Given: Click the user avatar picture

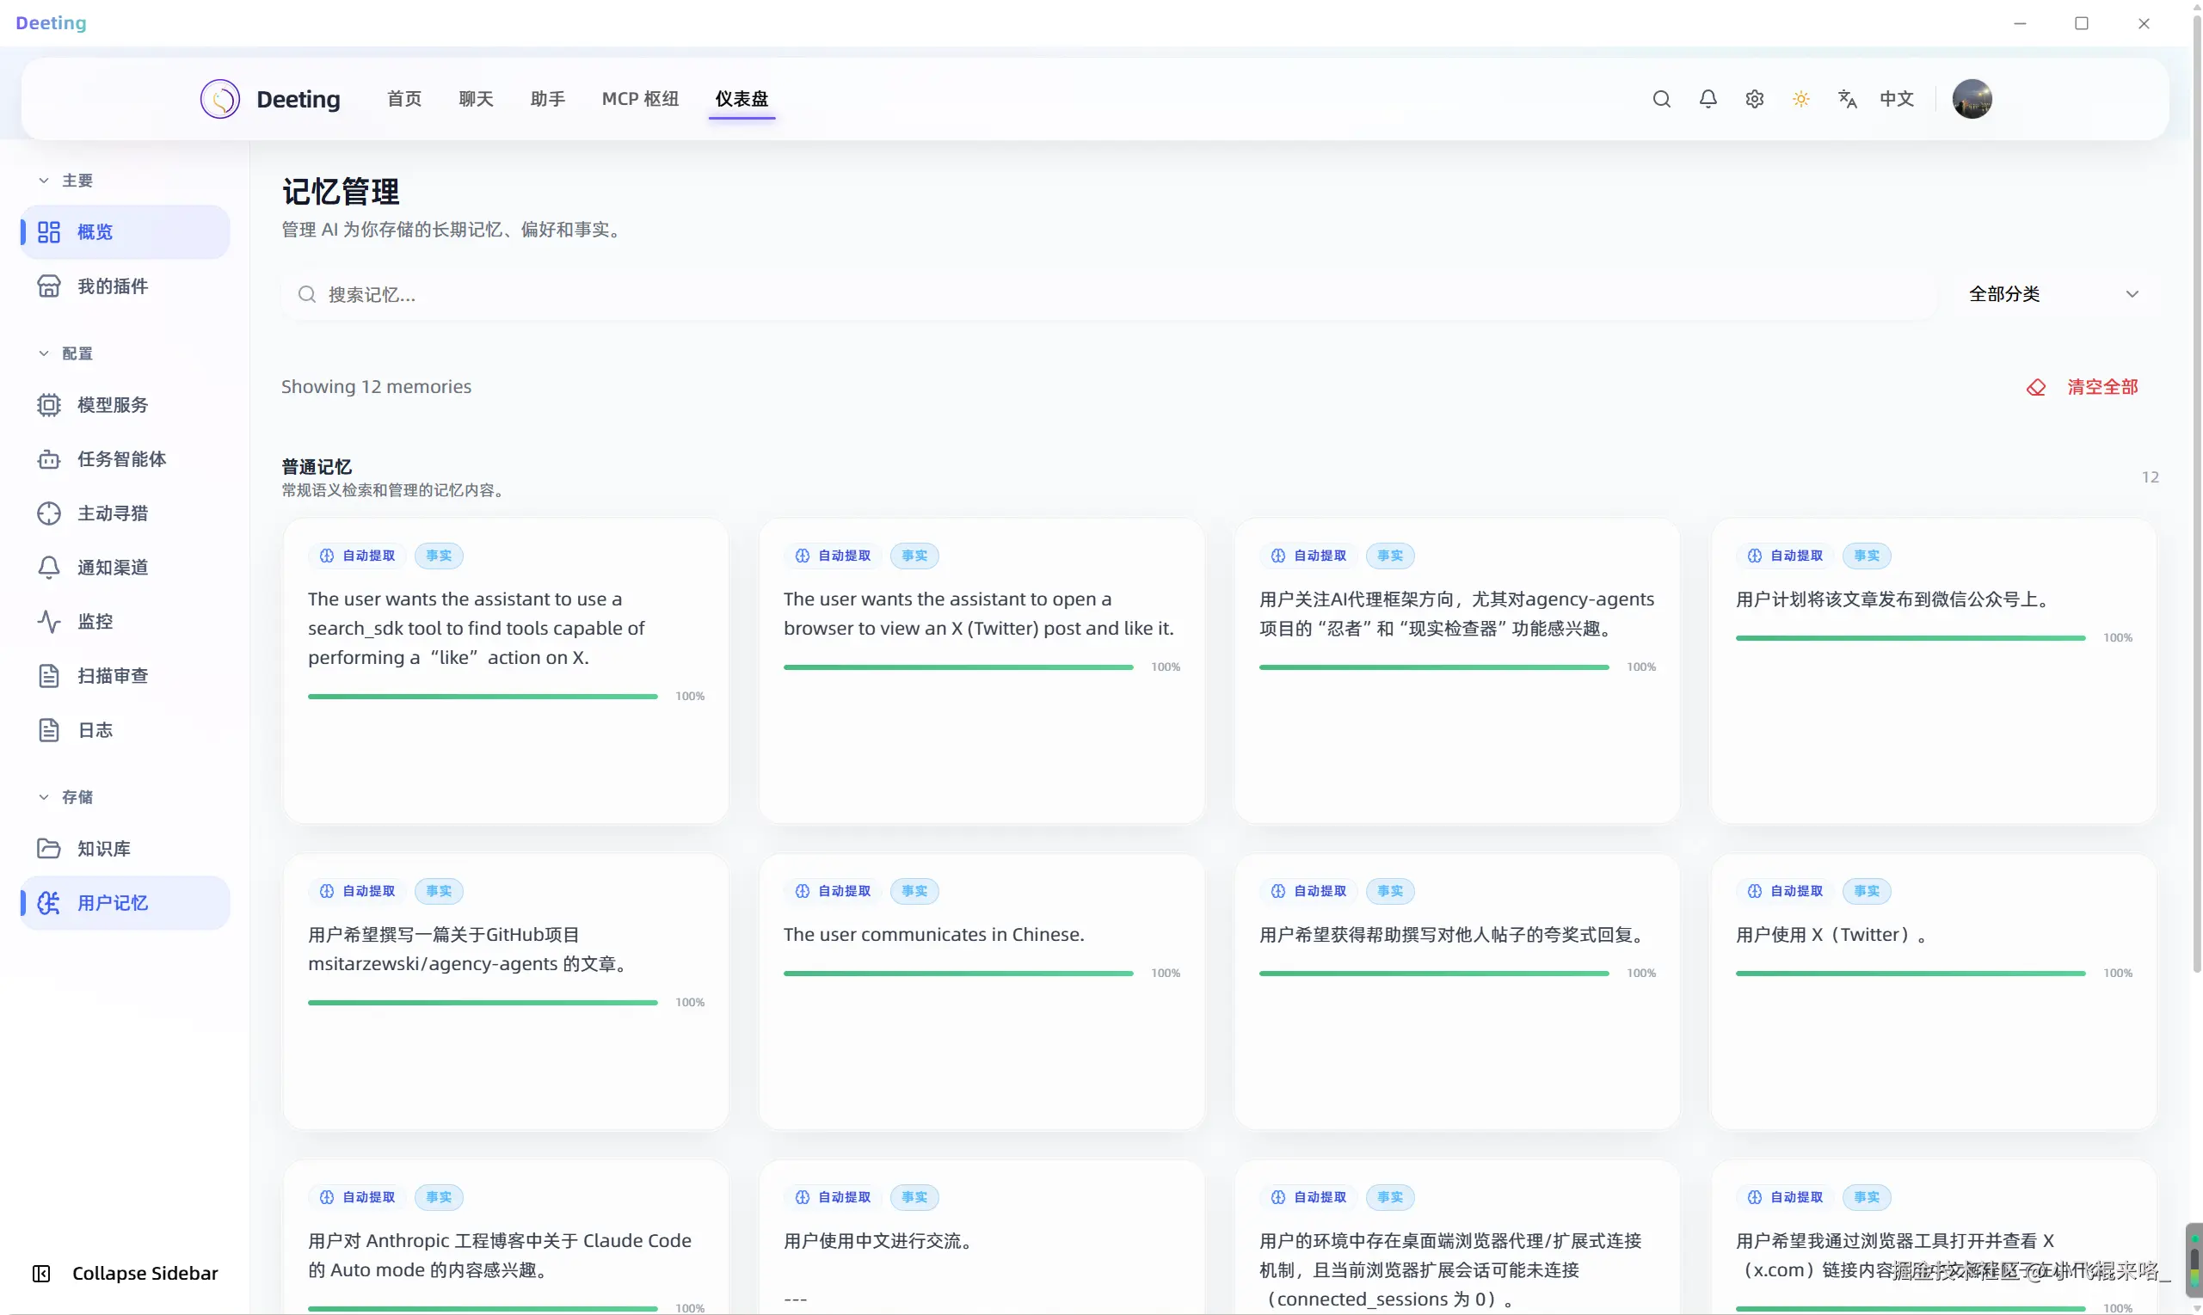Looking at the screenshot, I should tap(1972, 99).
